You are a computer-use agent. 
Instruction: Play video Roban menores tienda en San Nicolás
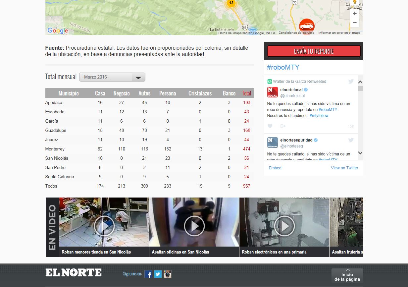pos(104,226)
